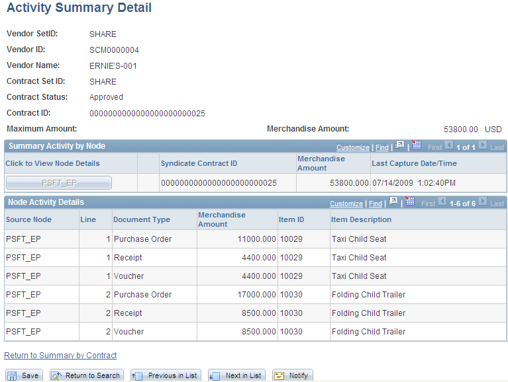Click previous row arrow in Summary Activity by Node header

click(448, 145)
